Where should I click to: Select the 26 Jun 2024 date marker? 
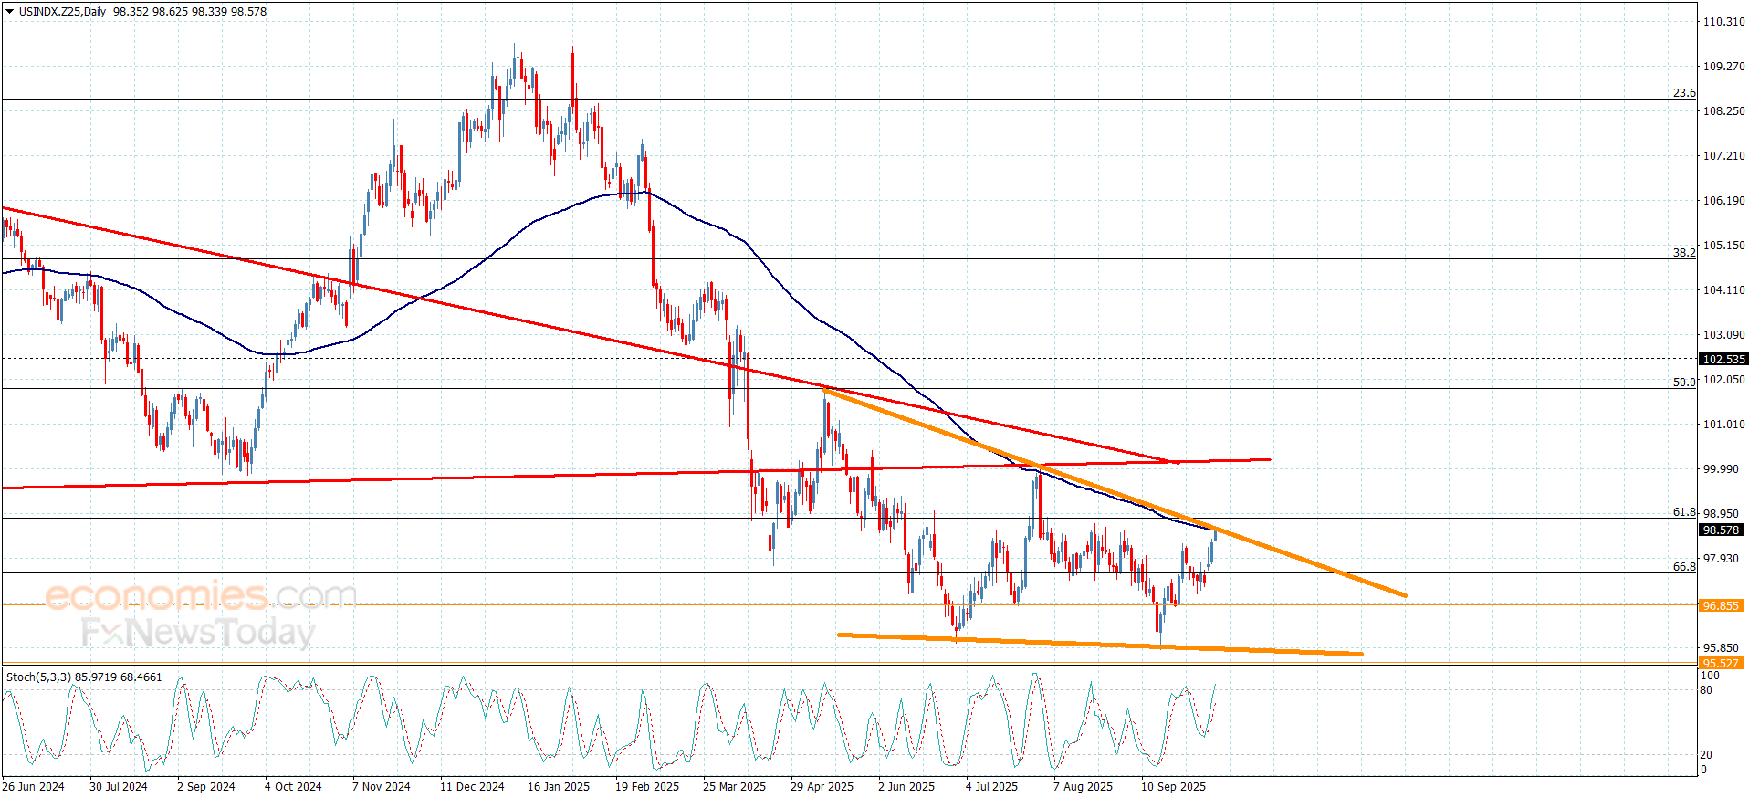pos(33,787)
